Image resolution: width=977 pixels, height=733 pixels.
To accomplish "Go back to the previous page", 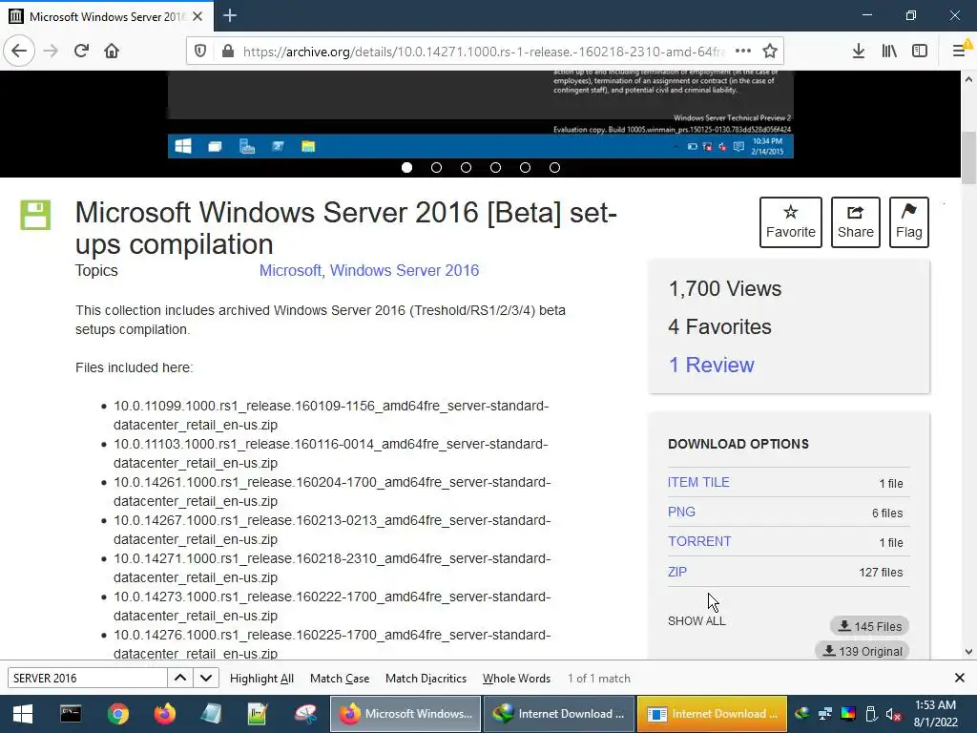I will tap(19, 51).
